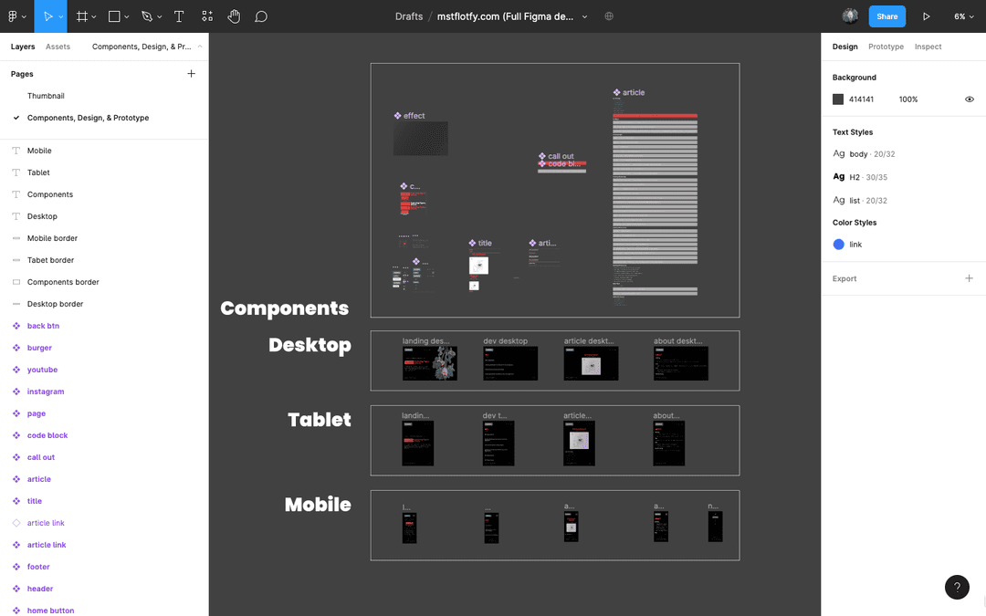Open the Resources panel icon
The height and width of the screenshot is (616, 986).
click(206, 16)
